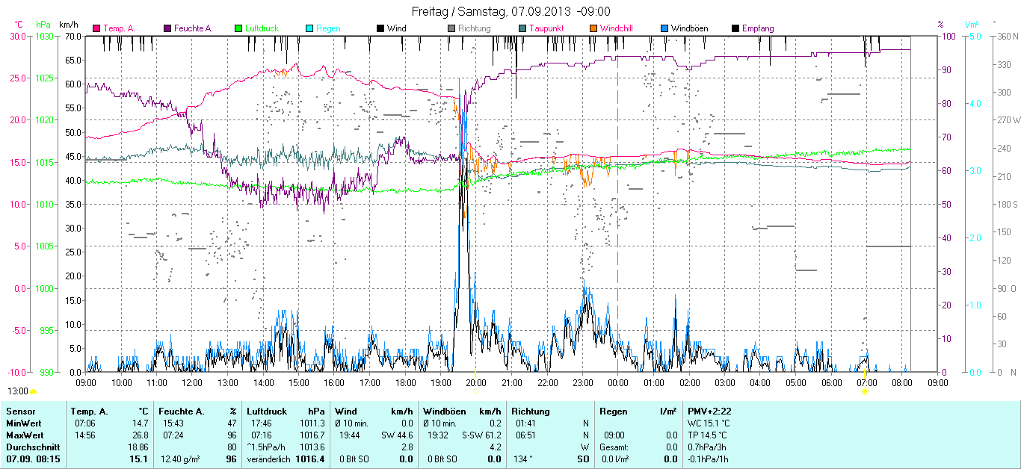Click the purple Feuchte A. legend square
This screenshot has height=469, width=1021.
(x=167, y=28)
